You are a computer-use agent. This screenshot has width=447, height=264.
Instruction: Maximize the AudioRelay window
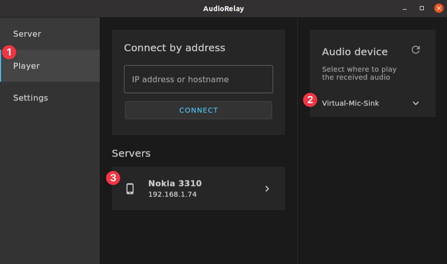[422, 9]
